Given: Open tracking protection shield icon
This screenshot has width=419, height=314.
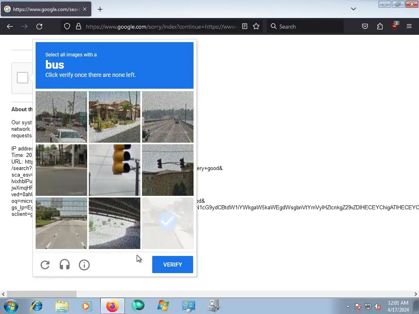Looking at the screenshot, I should pyautogui.click(x=67, y=26).
